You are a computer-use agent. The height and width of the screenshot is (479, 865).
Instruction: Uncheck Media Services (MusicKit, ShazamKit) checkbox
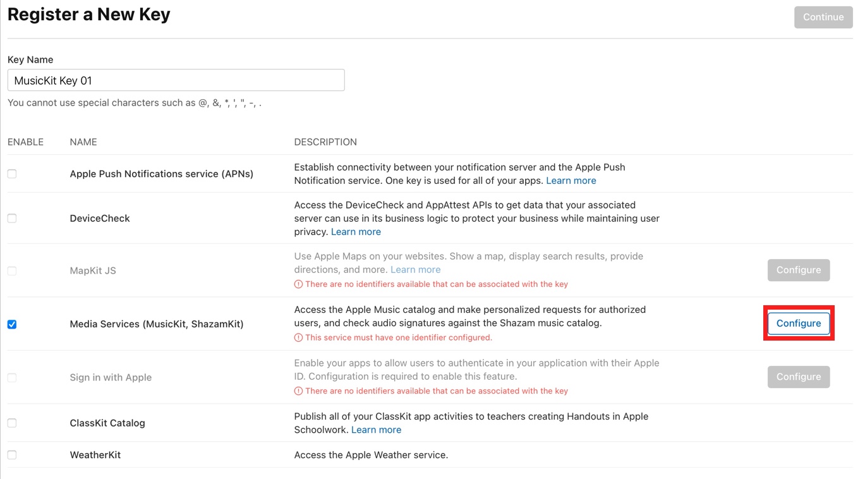tap(12, 324)
